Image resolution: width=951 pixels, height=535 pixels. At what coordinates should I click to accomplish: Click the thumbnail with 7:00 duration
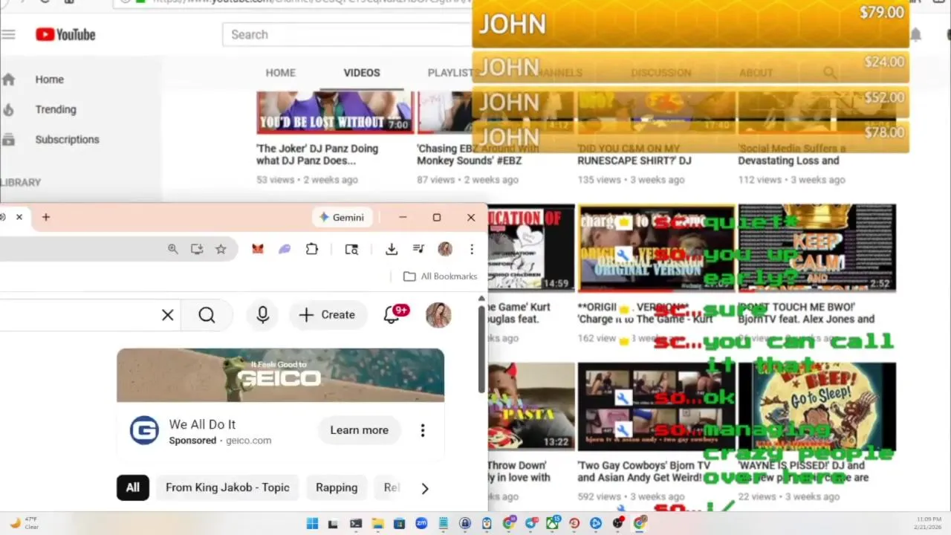(x=335, y=112)
